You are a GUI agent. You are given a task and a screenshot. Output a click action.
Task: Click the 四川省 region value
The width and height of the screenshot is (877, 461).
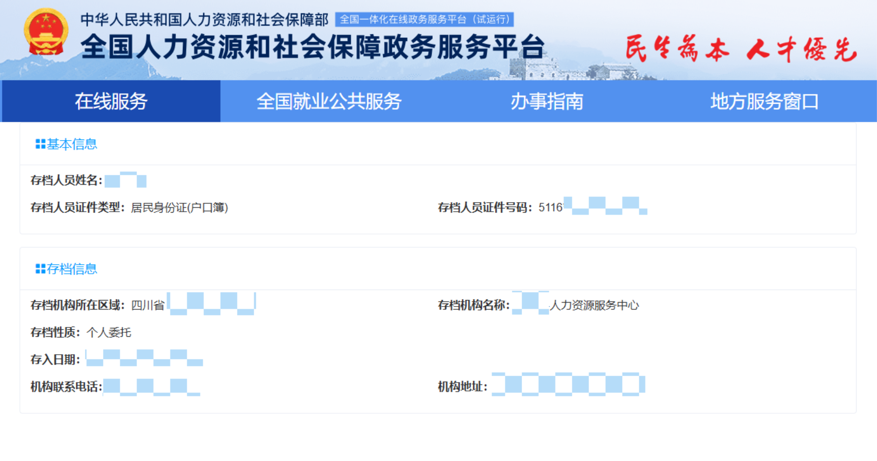(x=148, y=305)
